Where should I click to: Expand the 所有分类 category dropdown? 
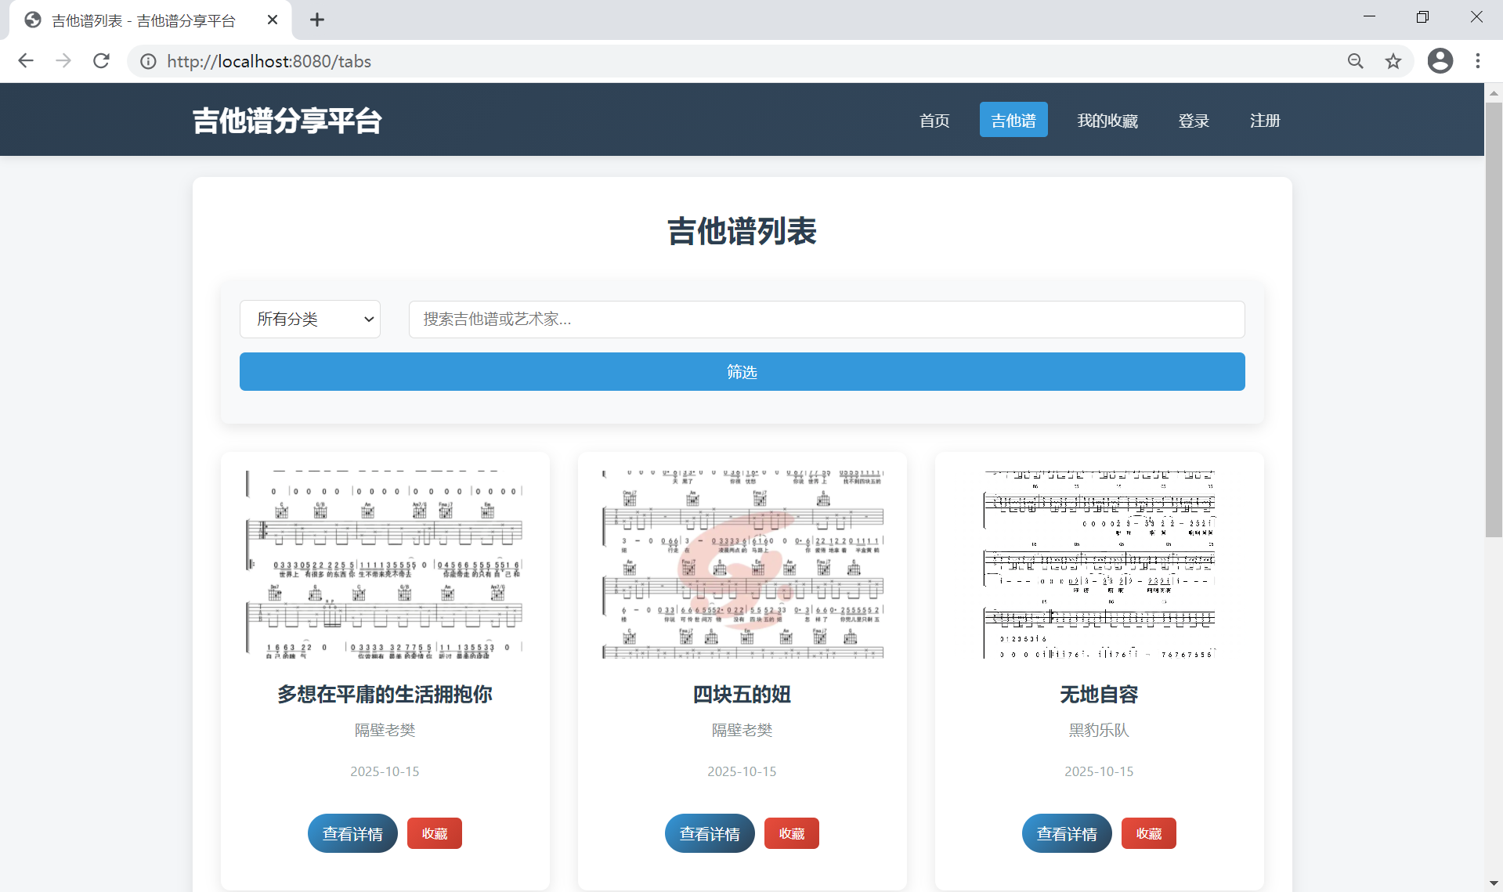pyautogui.click(x=310, y=320)
